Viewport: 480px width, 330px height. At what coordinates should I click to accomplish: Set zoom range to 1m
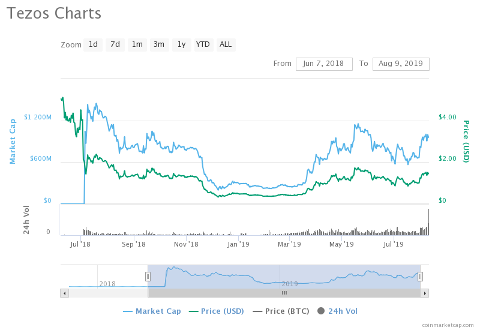(137, 44)
